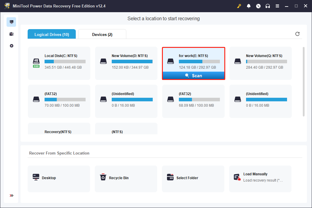This screenshot has width=312, height=208.
Task: Recover from Recycle Bin
Action: 126,179
